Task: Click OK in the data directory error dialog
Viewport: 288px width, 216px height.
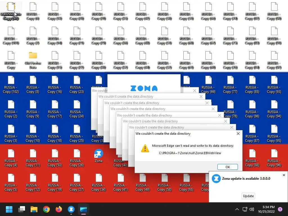Action: tap(228, 167)
